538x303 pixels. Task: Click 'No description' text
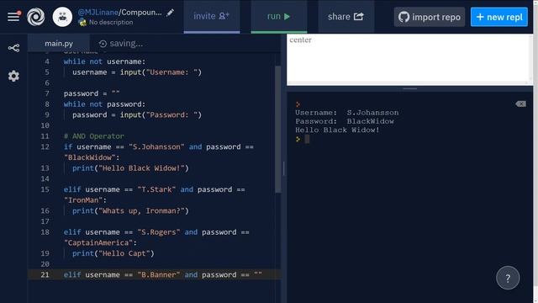111,23
